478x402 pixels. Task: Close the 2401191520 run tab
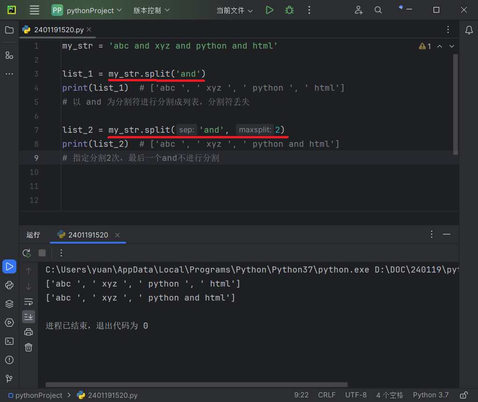(x=117, y=235)
